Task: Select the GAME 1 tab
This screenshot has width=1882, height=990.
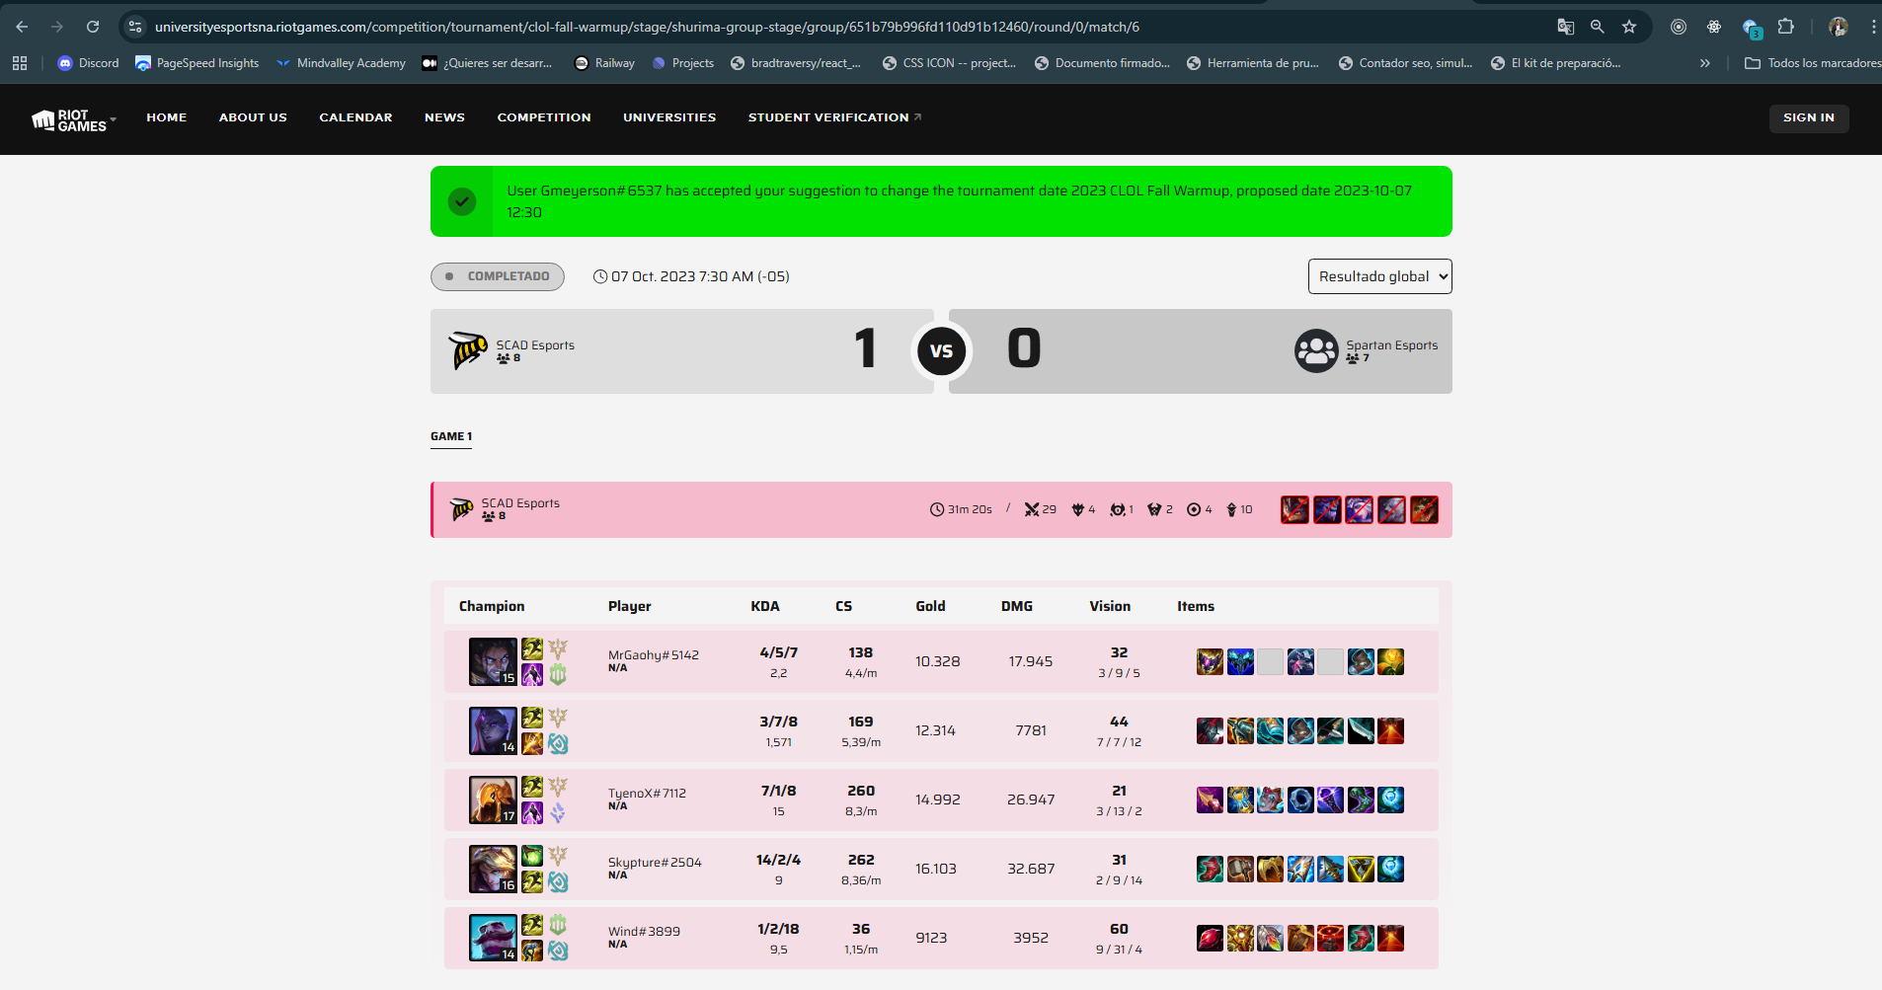Action: 451,436
